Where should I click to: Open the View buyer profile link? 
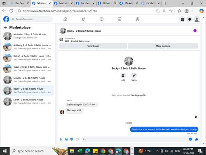click(138, 95)
